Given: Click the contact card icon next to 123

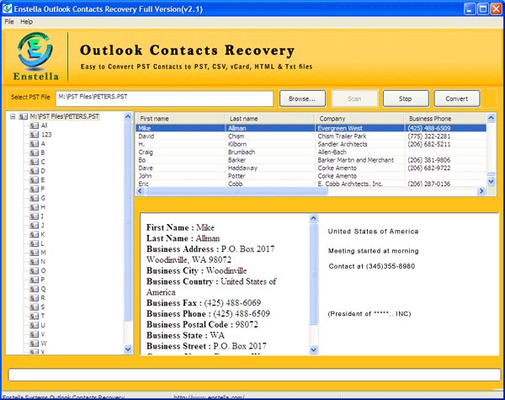Looking at the screenshot, I should (x=34, y=134).
